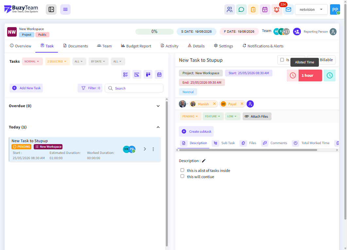Open the Comments tab
The width and height of the screenshot is (347, 250).
274,143
